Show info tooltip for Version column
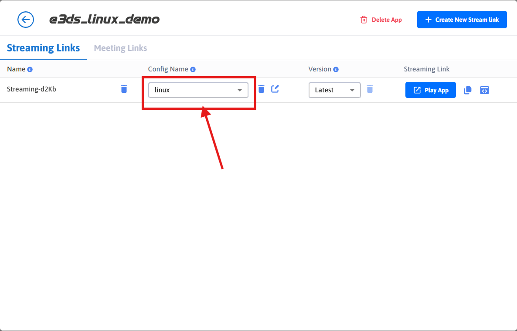517x331 pixels. coord(336,69)
